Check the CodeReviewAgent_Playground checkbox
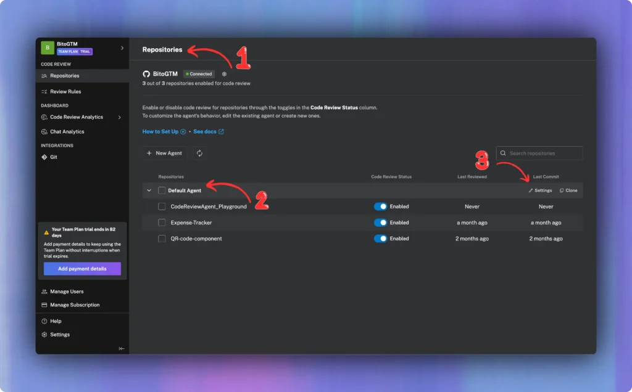This screenshot has height=392, width=632. tap(162, 206)
